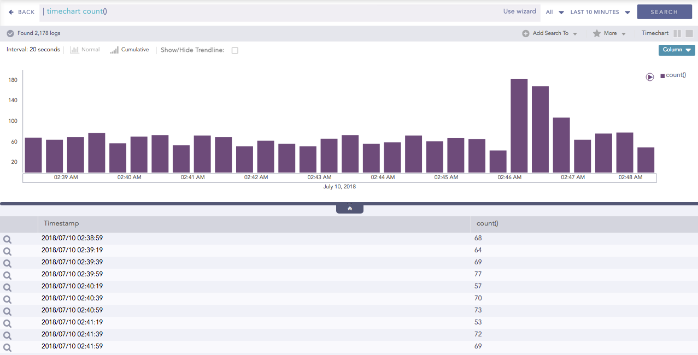Open the All repositories dropdown
Image resolution: width=698 pixels, height=355 pixels.
(554, 12)
